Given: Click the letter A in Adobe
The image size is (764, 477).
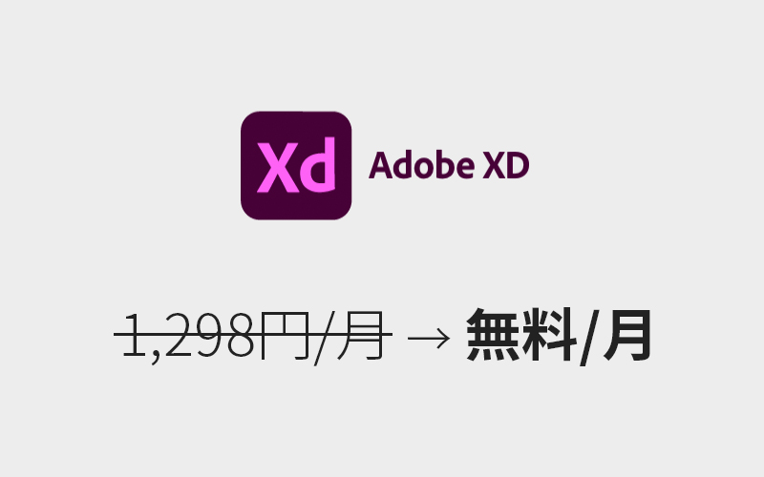Looking at the screenshot, I should (x=381, y=165).
